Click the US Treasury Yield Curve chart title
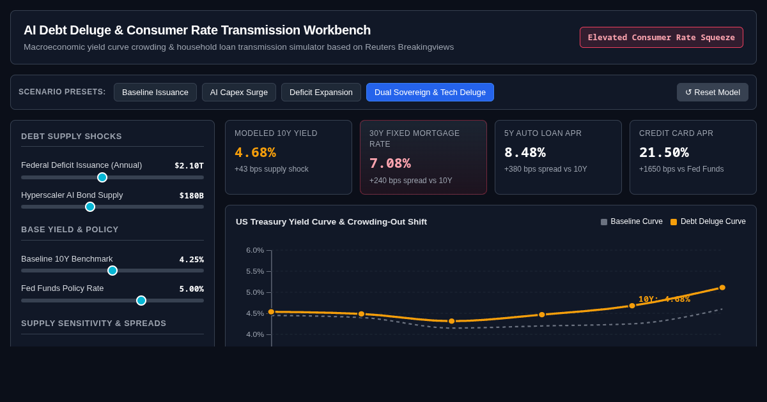The height and width of the screenshot is (402, 767). point(331,221)
